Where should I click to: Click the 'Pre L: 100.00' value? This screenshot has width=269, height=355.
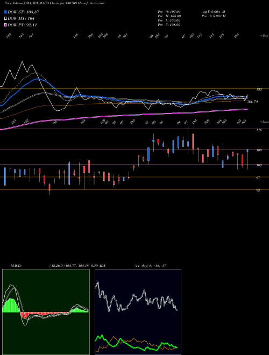[x=169, y=20]
